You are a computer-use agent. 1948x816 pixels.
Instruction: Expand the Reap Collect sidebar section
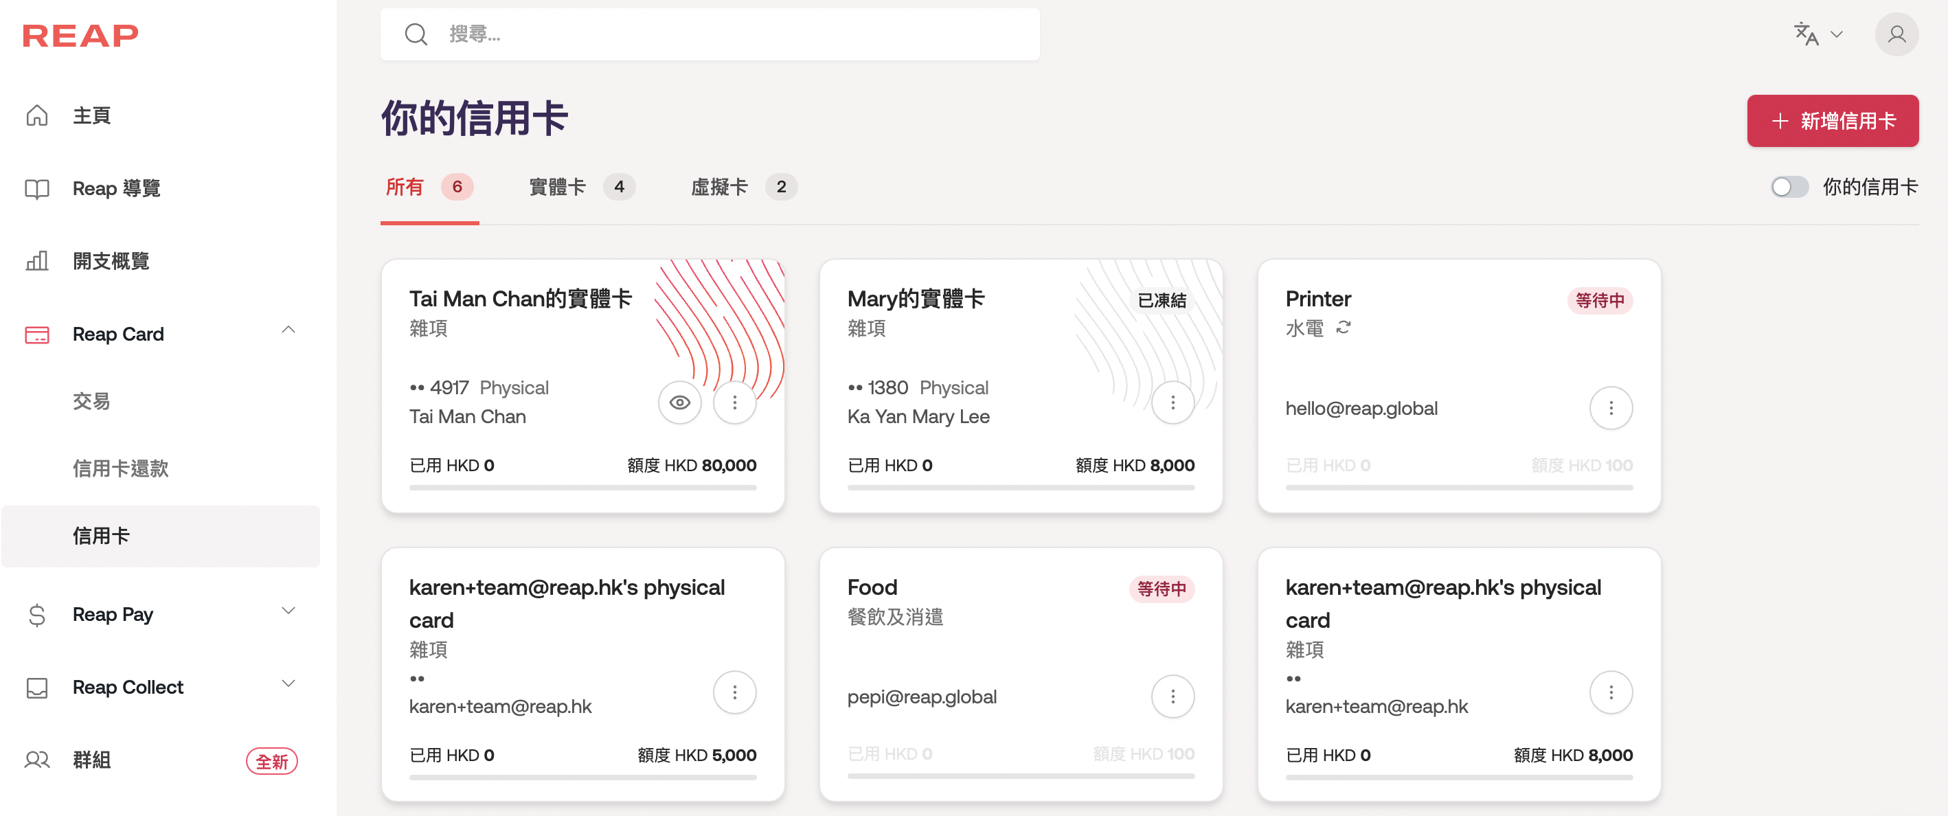(288, 683)
